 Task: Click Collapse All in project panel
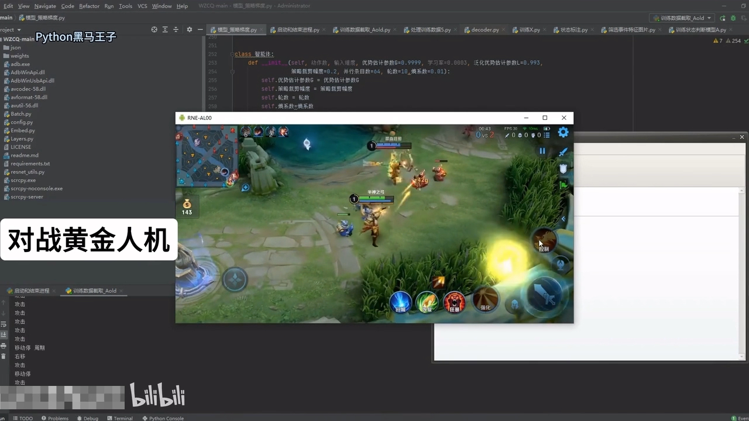point(177,29)
